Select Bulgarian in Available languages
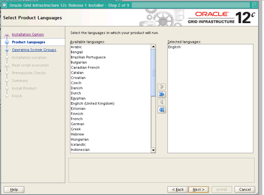The width and height of the screenshot is (264, 195). pos(111,63)
